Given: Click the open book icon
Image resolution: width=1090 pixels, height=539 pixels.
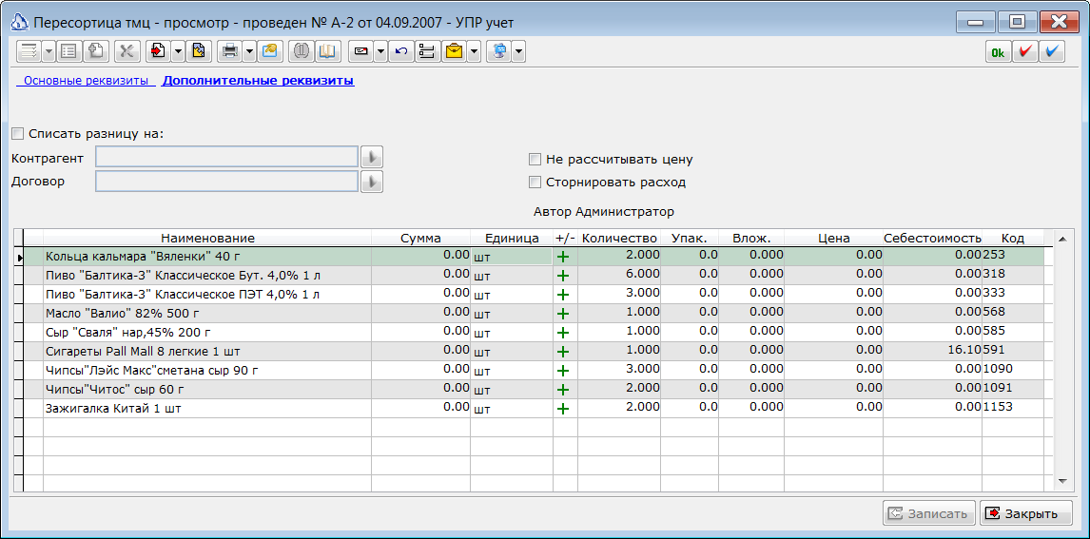Looking at the screenshot, I should 327,52.
